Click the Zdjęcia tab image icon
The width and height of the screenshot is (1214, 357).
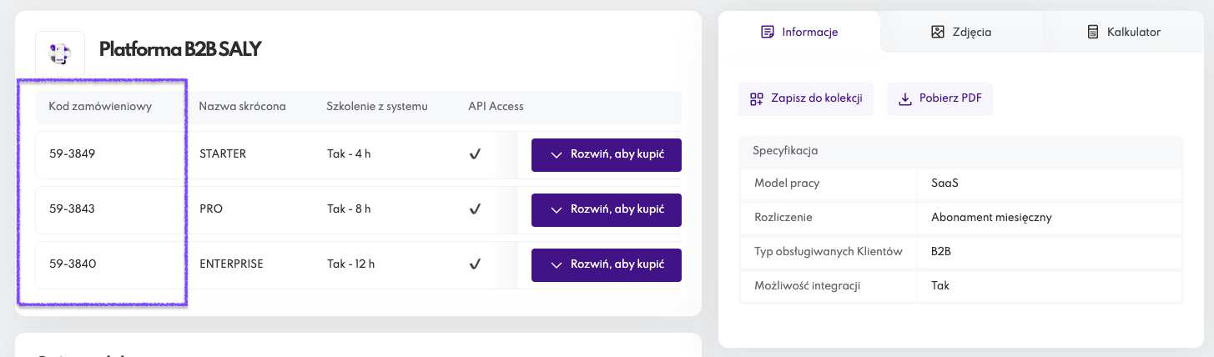tap(937, 33)
